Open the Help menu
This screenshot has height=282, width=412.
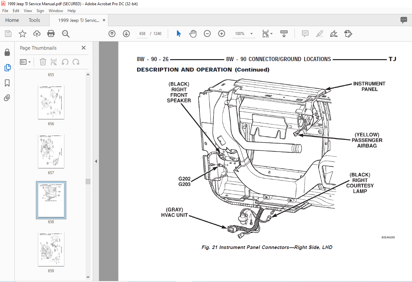[71, 11]
